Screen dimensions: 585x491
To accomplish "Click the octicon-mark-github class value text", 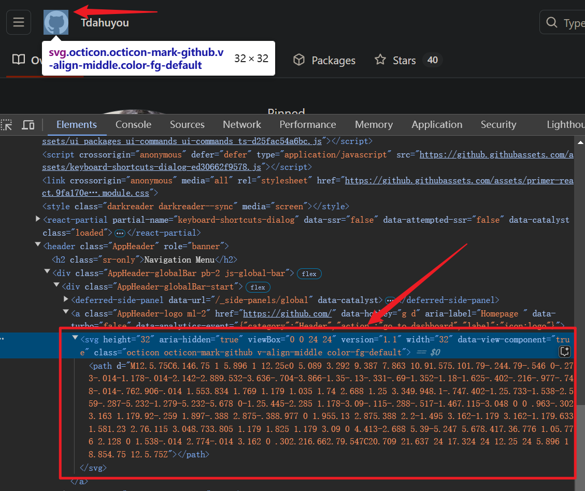I will tap(208, 353).
